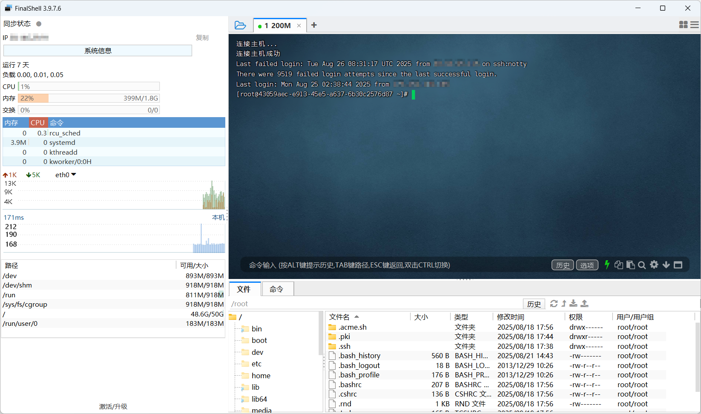Click the 交换 swap usage bar
Screen dimensions: 701x414
pyautogui.click(x=89, y=110)
